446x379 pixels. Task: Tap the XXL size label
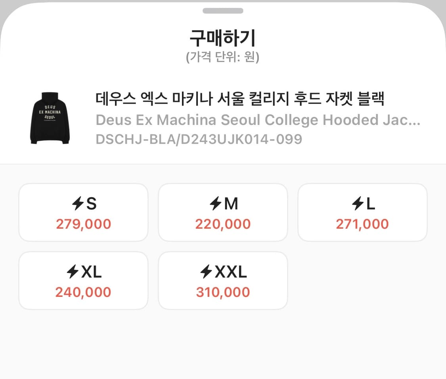pyautogui.click(x=231, y=272)
